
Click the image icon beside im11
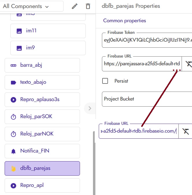click(x=19, y=31)
